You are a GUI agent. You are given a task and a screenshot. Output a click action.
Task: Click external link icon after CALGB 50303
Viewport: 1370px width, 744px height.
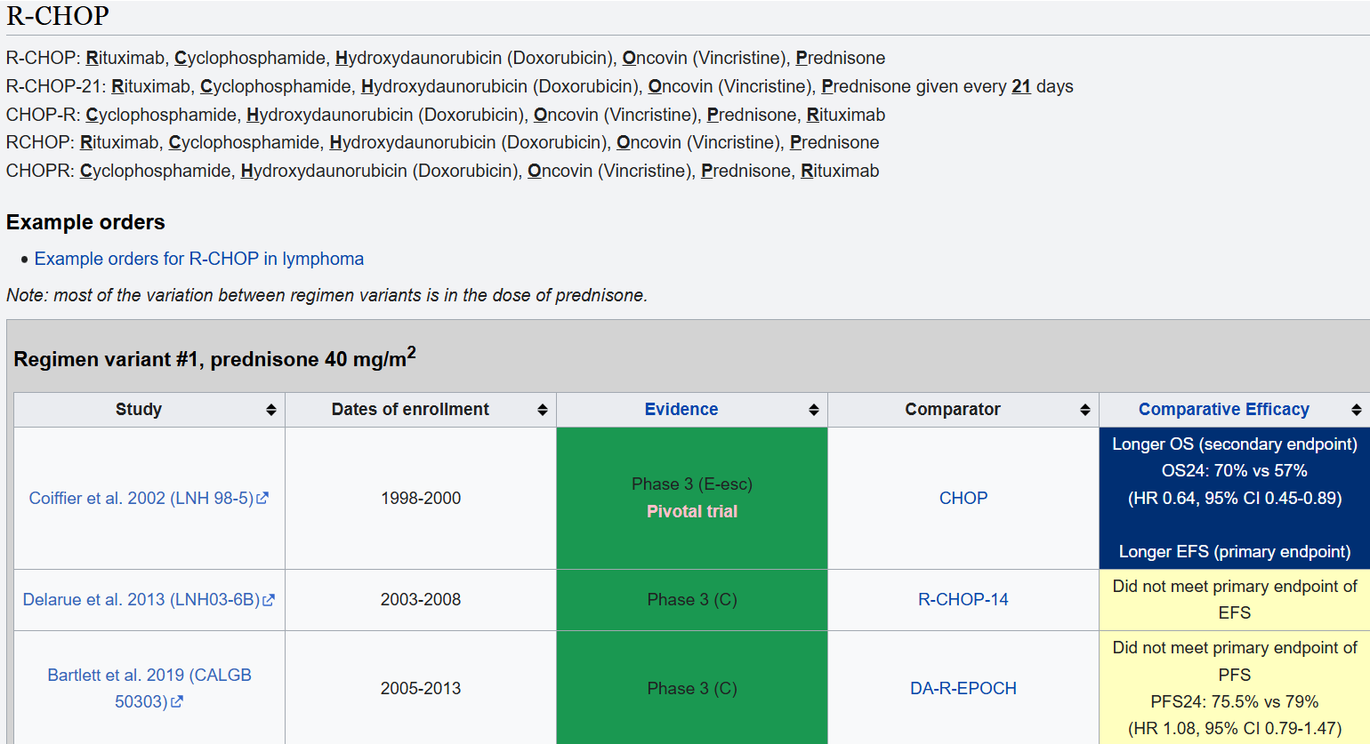(x=177, y=702)
